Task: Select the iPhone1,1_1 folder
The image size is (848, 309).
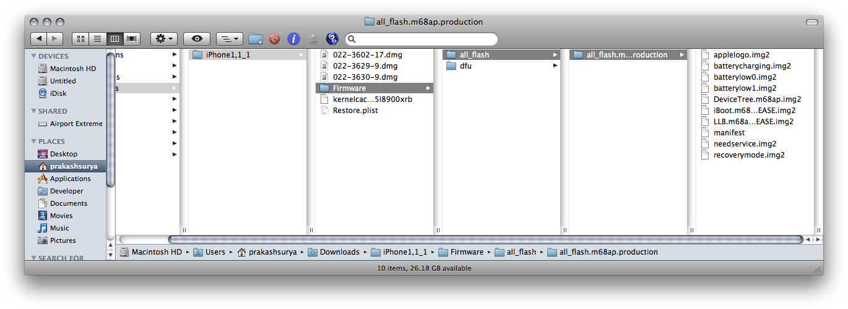Action: coord(248,55)
